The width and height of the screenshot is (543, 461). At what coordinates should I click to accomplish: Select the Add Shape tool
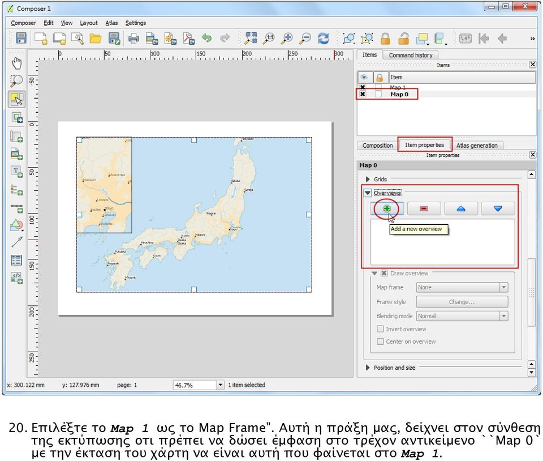tap(16, 225)
